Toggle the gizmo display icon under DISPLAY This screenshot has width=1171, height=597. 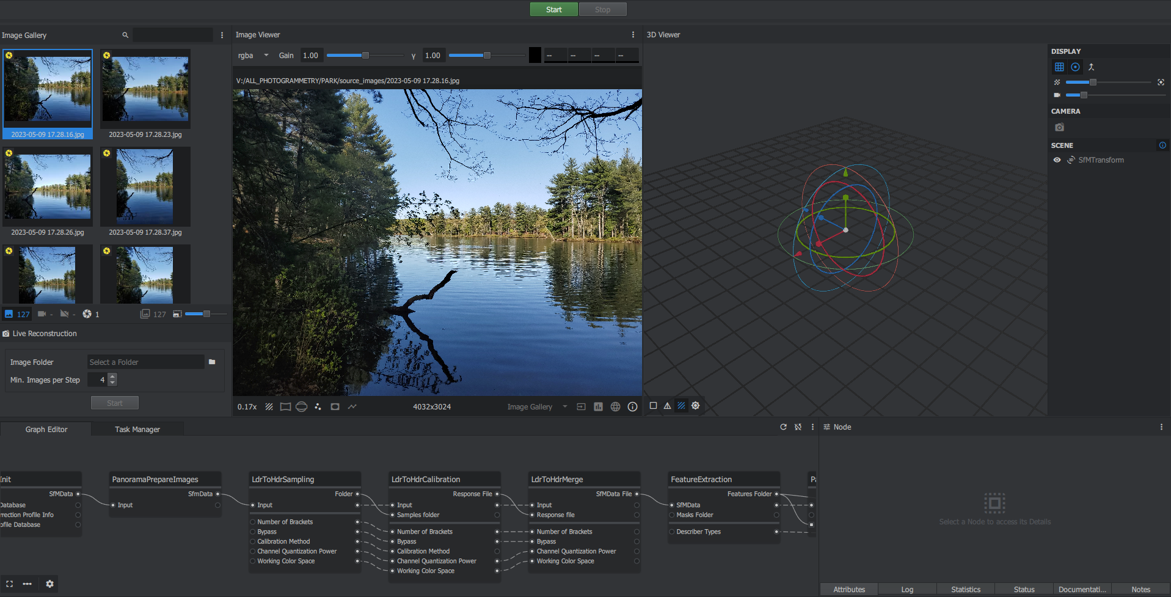pos(1075,67)
